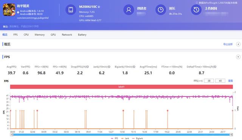Open help icon next to Delta(FTime)
242x140 pixels.
[x=215, y=67]
